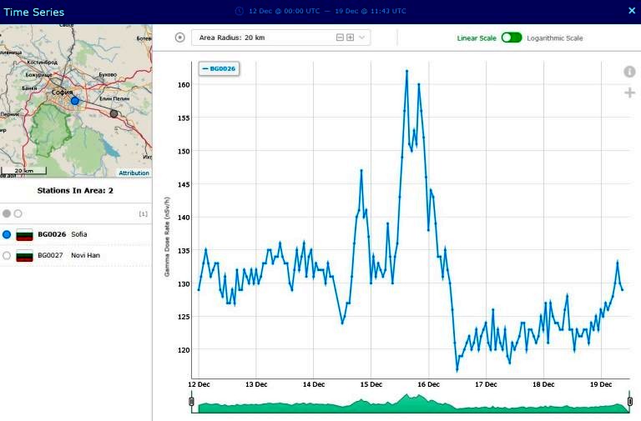Click the clock icon in the header

[240, 11]
